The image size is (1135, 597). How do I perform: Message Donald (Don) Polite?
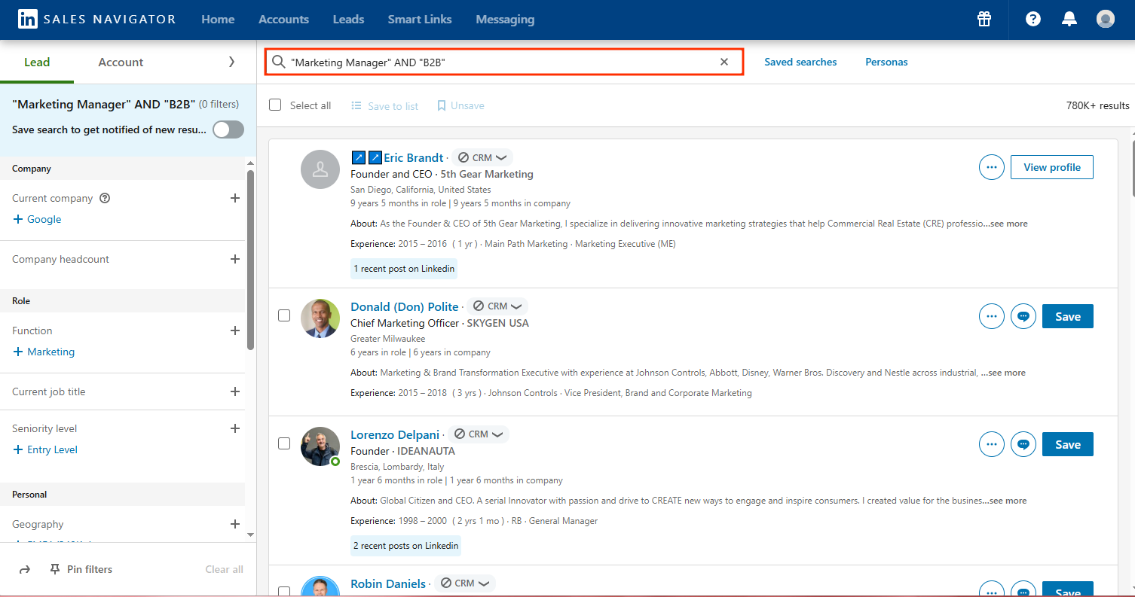point(1023,317)
